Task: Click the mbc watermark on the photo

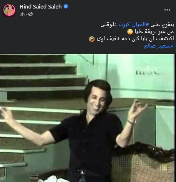Action: point(147,70)
